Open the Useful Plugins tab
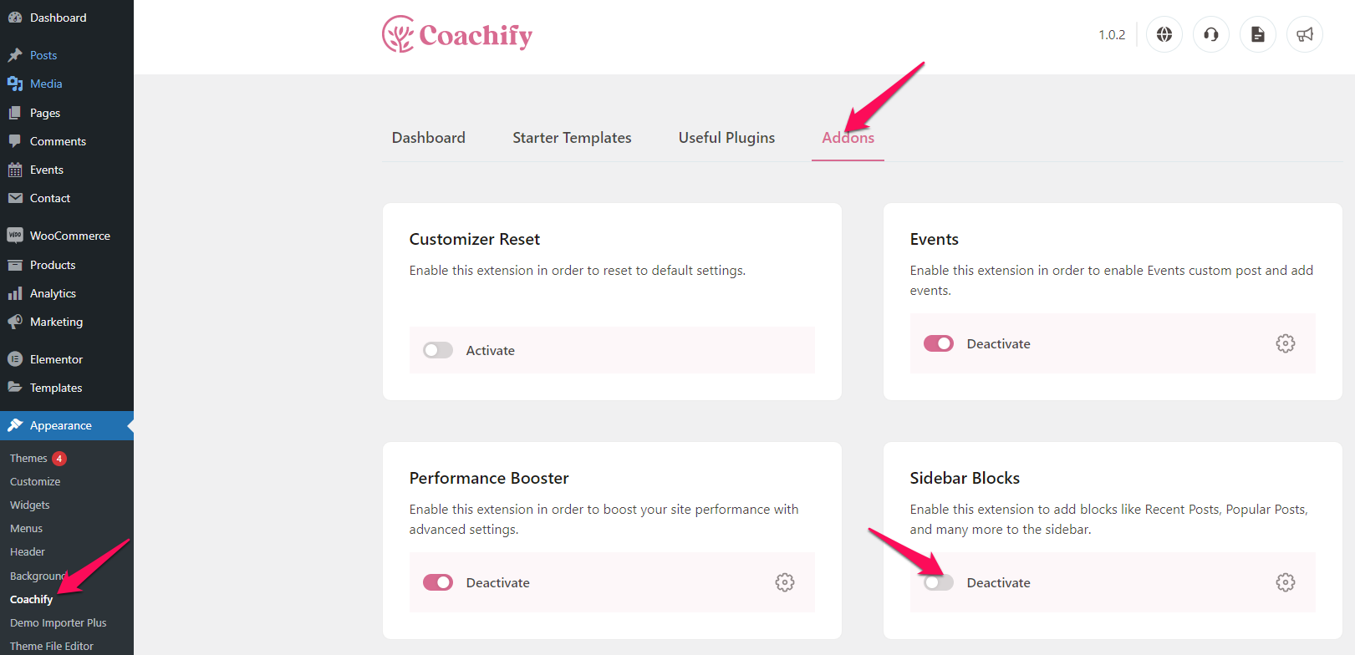 (x=726, y=138)
